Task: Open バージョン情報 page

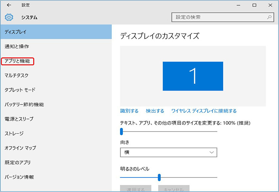Action: click(56, 177)
